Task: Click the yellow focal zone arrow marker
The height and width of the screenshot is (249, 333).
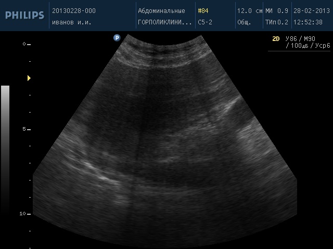Action: coord(29,78)
